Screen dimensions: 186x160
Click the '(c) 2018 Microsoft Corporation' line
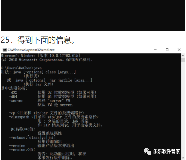pos(47,60)
